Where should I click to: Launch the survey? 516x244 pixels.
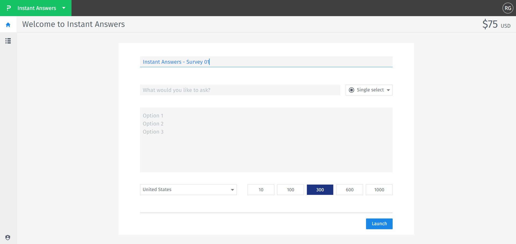pos(379,224)
